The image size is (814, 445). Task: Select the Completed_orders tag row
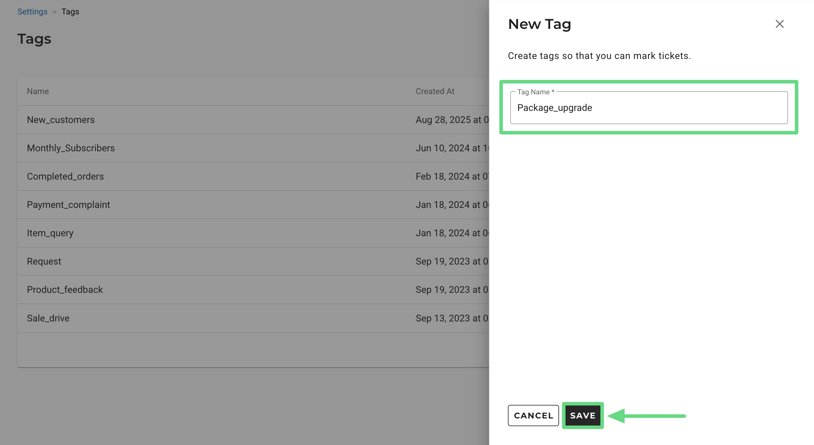[65, 176]
